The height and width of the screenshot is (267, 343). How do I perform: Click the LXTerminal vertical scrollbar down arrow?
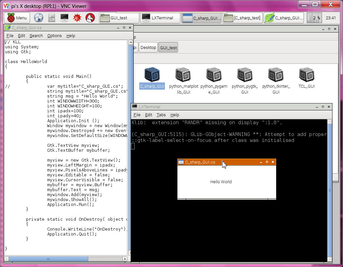coord(330,259)
